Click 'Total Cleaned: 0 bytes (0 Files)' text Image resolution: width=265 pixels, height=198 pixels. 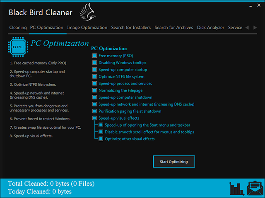point(51,184)
